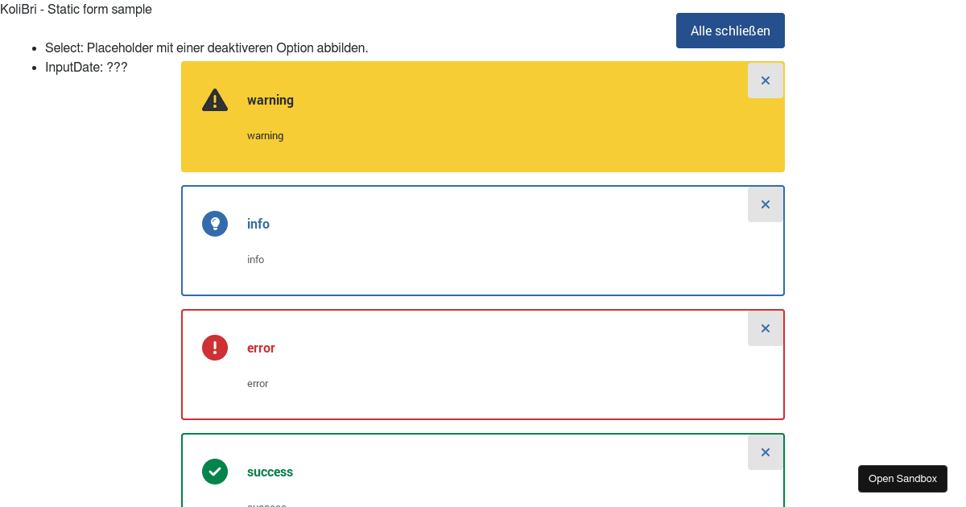Click the InputDate bullet list item
The height and width of the screenshot is (507, 966).
click(x=86, y=67)
